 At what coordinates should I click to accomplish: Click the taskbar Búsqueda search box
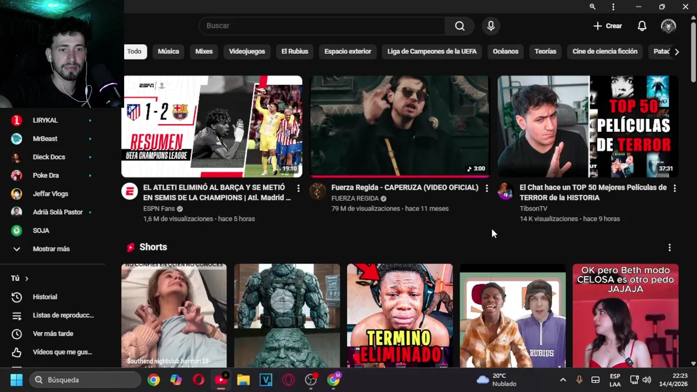pos(85,380)
